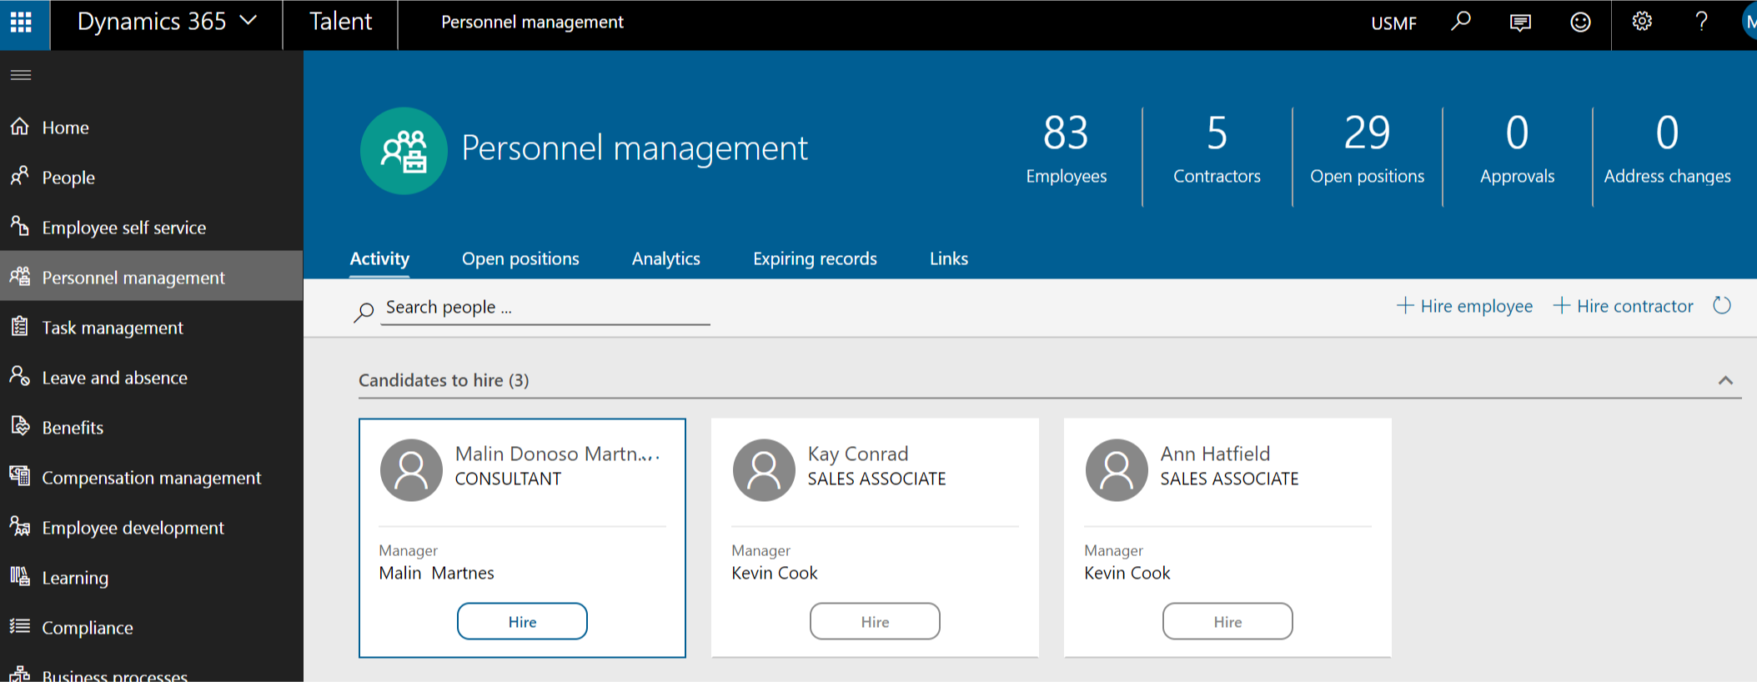Open Compensation management in sidebar
This screenshot has width=1757, height=682.
(151, 478)
